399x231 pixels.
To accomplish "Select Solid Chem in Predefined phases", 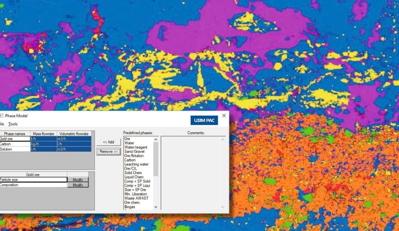I will pyautogui.click(x=133, y=173).
